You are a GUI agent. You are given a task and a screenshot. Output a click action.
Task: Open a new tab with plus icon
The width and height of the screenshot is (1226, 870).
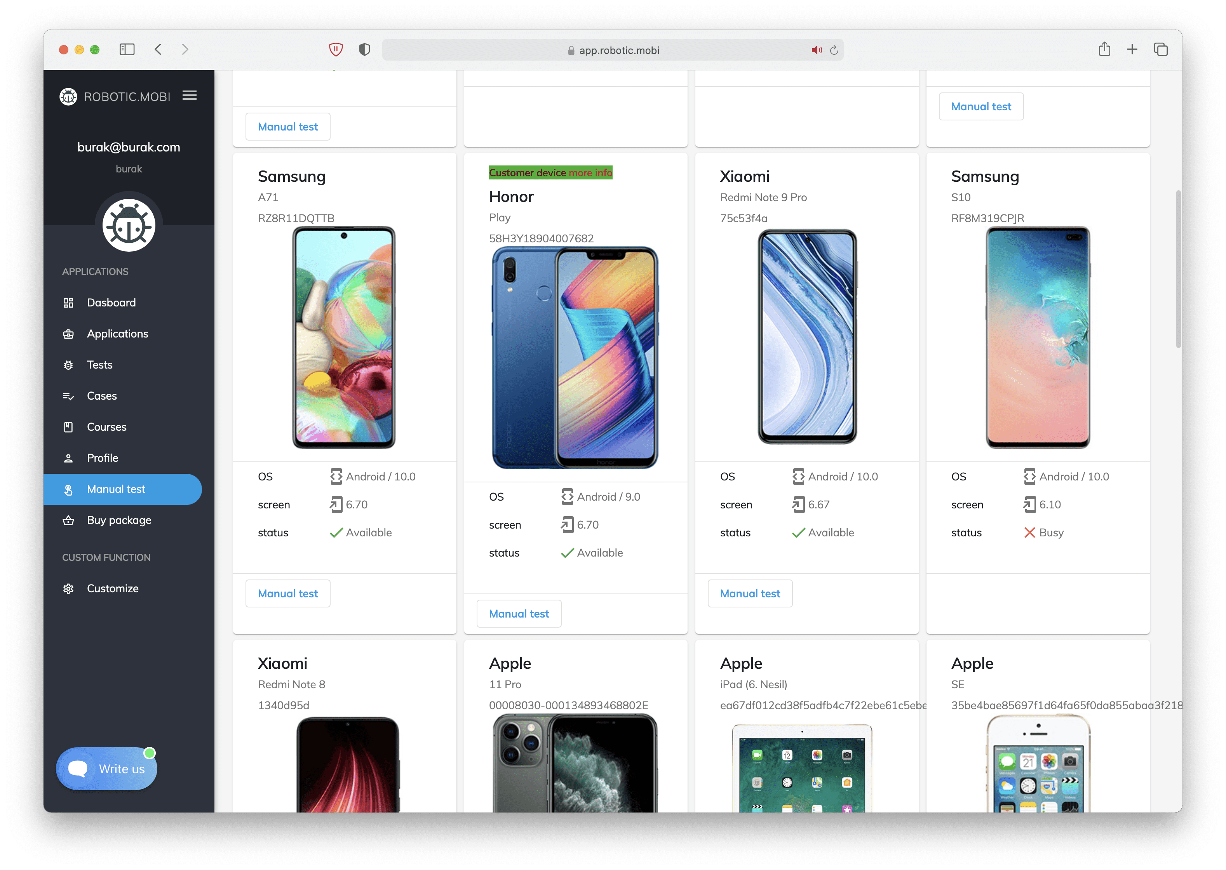pos(1132,49)
